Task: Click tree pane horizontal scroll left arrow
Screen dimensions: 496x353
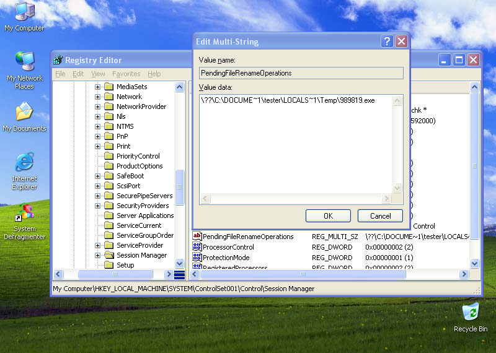Action: [x=58, y=274]
